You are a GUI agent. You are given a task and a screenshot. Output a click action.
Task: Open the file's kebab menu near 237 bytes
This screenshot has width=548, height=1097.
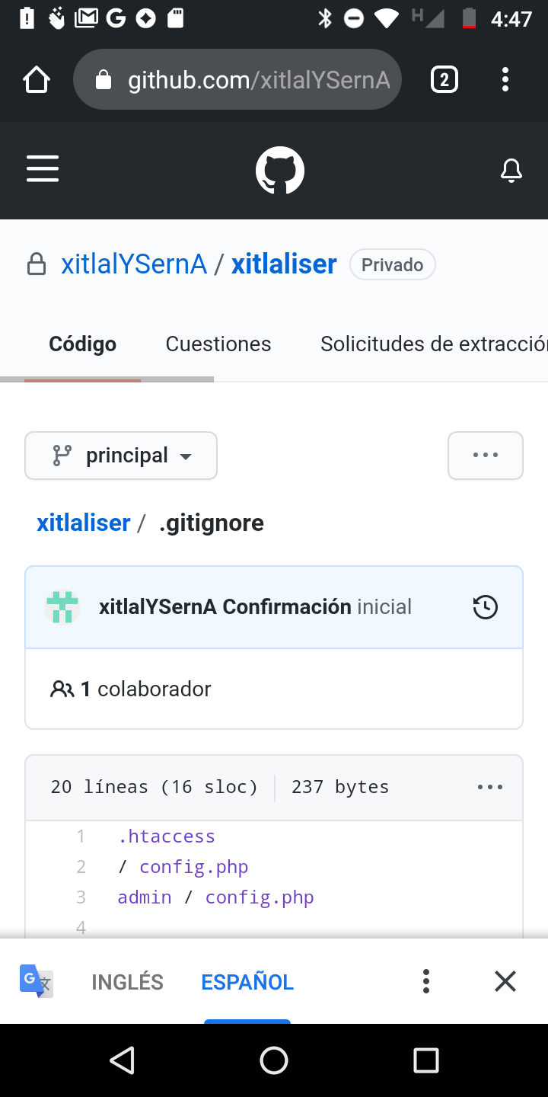tap(489, 787)
